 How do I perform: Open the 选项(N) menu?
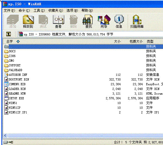click(x=72, y=11)
